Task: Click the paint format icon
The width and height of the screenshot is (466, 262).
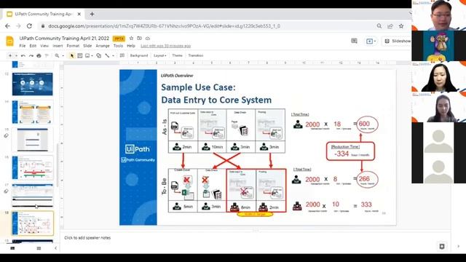Action: coord(47,55)
